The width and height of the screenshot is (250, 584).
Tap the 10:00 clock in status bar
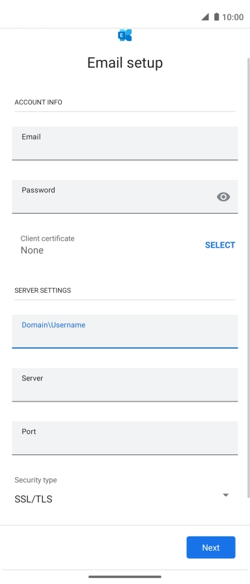[232, 17]
